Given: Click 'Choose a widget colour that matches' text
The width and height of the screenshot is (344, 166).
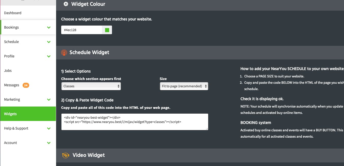Looking at the screenshot, I should [x=107, y=19].
